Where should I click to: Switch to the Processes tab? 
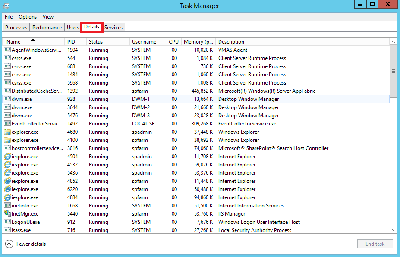(x=16, y=28)
